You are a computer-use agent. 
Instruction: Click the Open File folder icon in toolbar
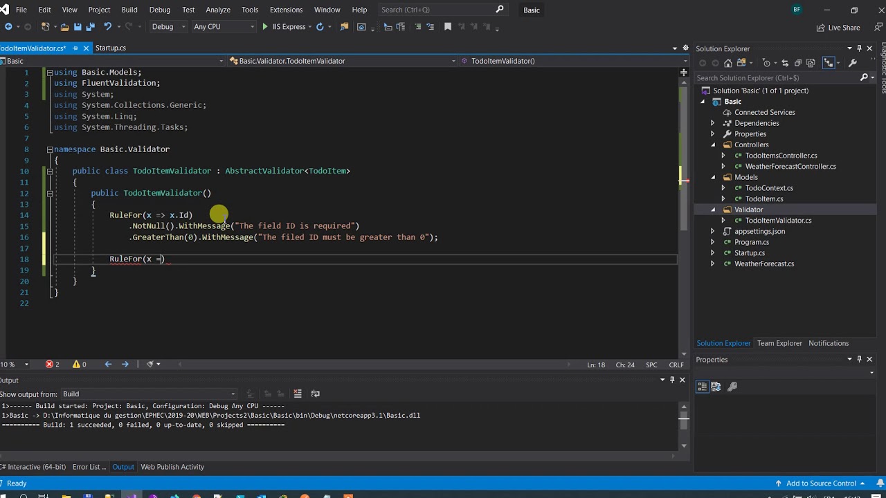point(64,27)
